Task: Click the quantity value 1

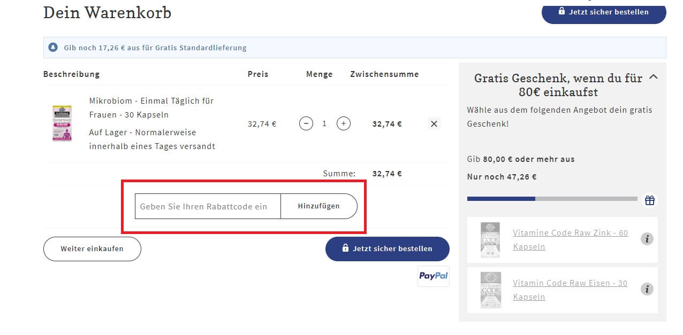Action: pos(324,123)
